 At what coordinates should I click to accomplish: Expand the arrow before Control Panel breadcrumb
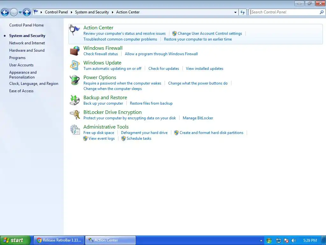[41, 12]
